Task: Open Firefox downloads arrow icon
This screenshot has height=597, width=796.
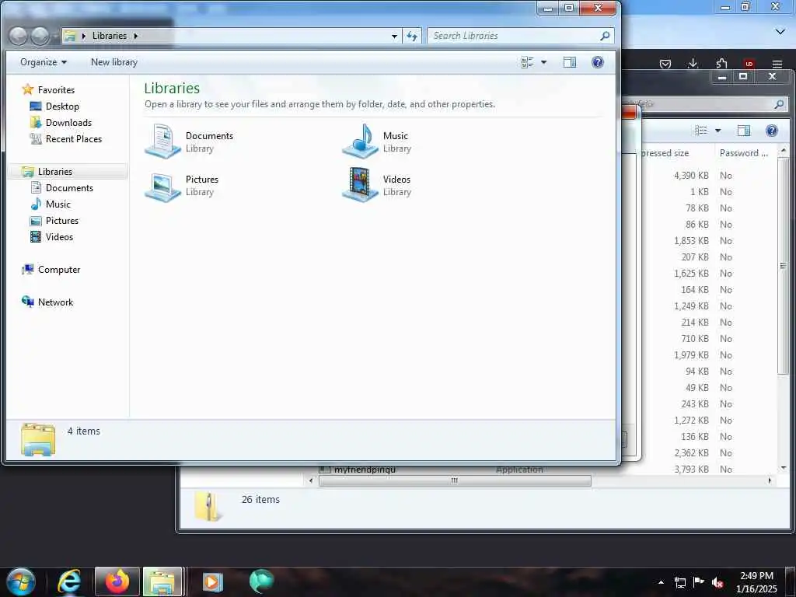Action: (x=693, y=64)
